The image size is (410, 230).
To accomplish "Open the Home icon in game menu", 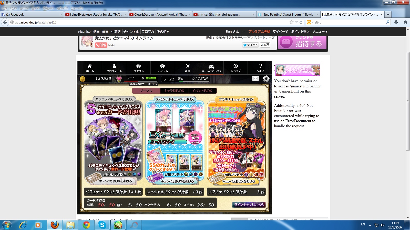I will click(90, 68).
